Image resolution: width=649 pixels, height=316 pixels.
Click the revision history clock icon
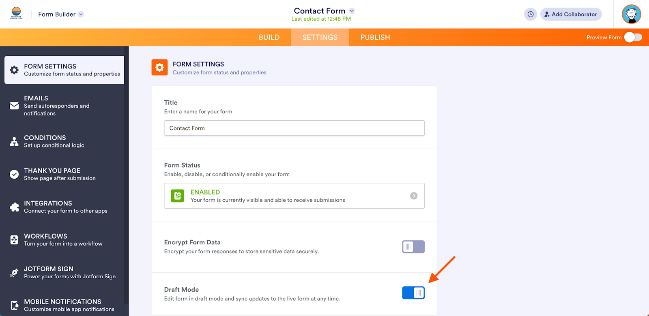coord(530,14)
